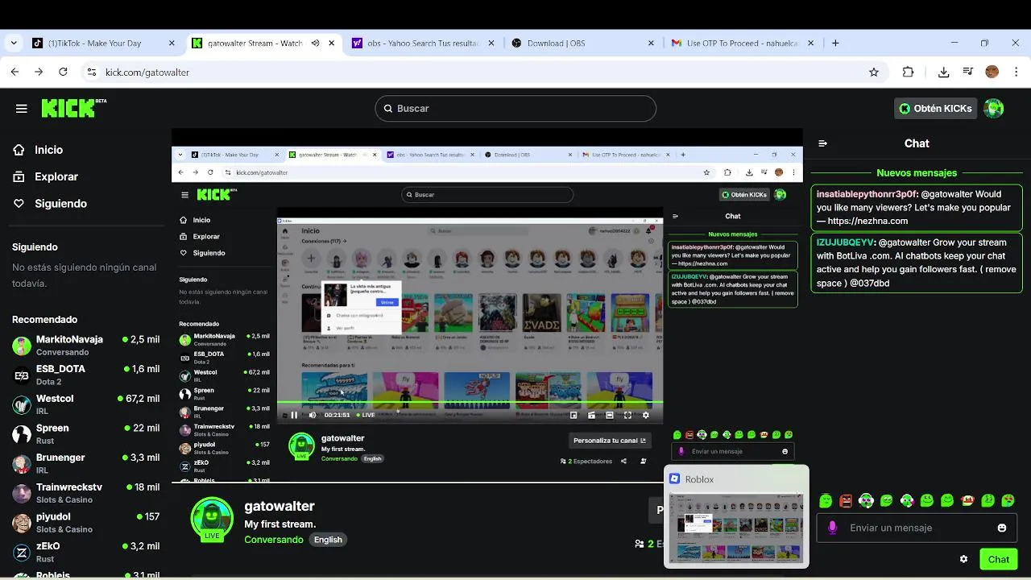Open the Kick hamburger sidebar menu
Image resolution: width=1031 pixels, height=580 pixels.
pos(22,109)
